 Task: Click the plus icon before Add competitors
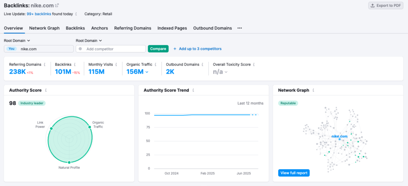pos(175,49)
